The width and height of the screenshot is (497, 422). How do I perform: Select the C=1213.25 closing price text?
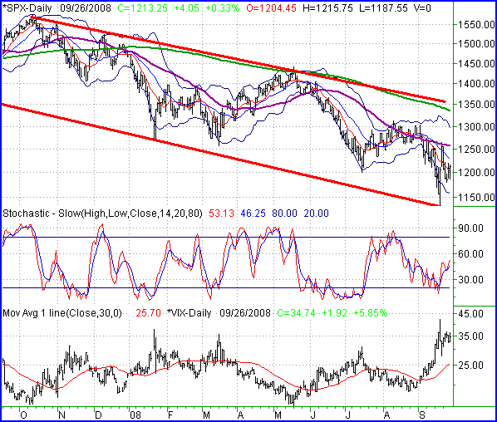click(x=142, y=8)
